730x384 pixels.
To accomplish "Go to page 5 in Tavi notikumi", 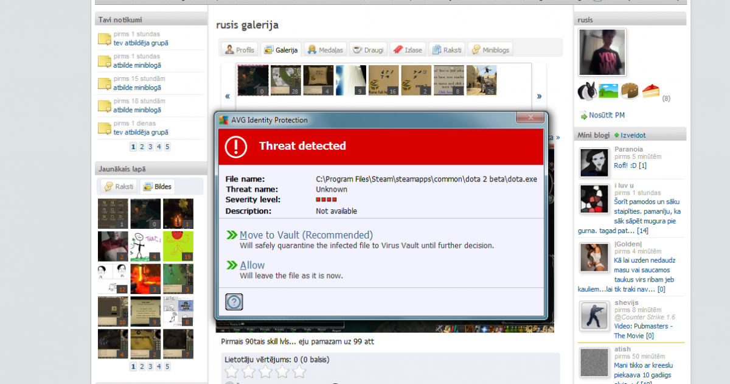I will pos(167,147).
